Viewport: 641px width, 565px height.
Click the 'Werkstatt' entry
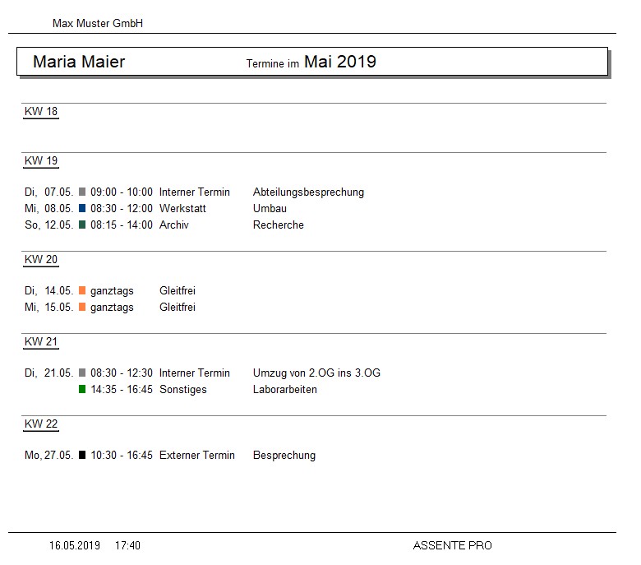[182, 208]
